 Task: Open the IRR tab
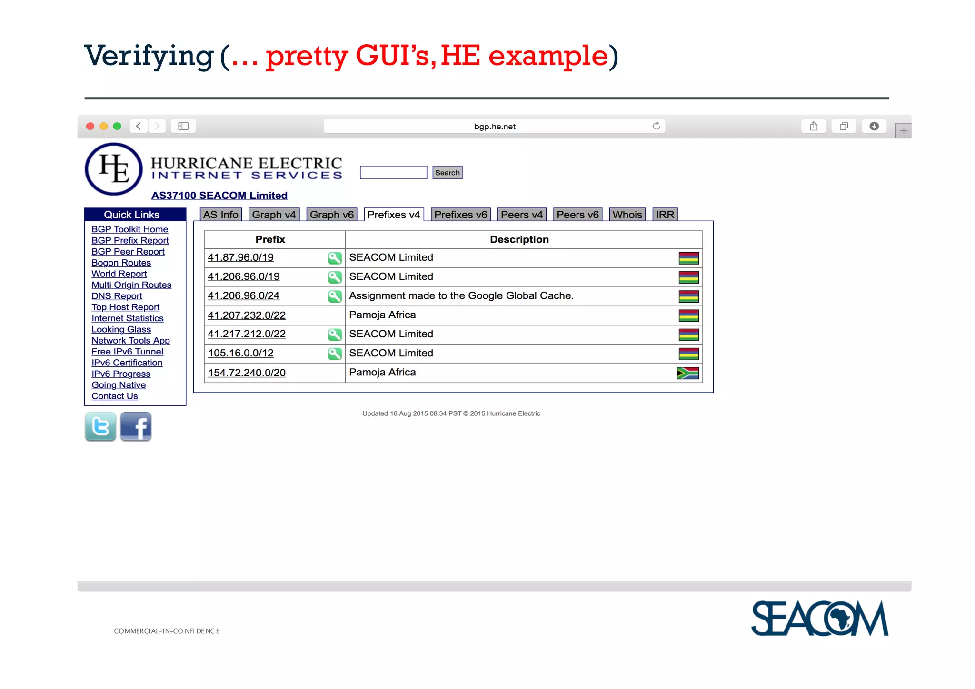point(665,215)
